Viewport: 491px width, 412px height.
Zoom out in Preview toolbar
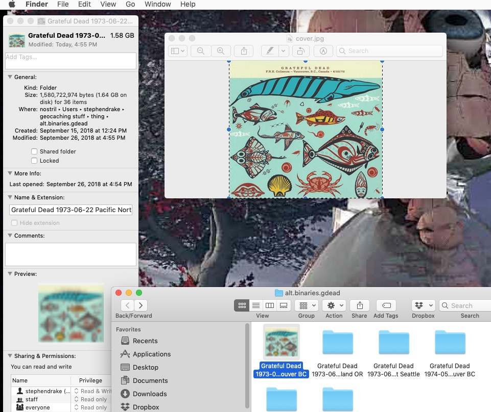(x=201, y=51)
